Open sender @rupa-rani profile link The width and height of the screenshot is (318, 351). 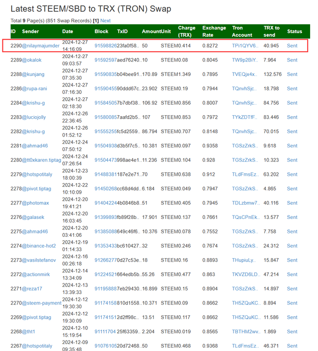point(34,89)
